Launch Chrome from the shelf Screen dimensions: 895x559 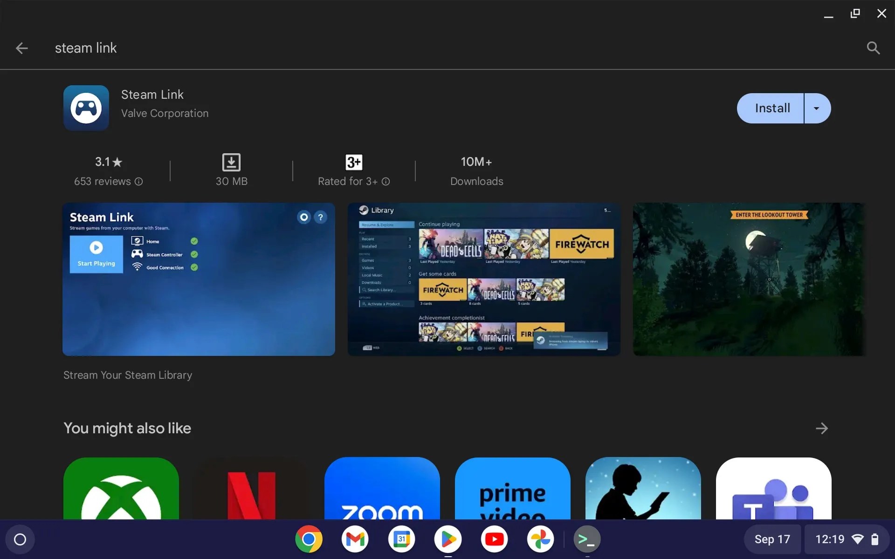pos(309,539)
